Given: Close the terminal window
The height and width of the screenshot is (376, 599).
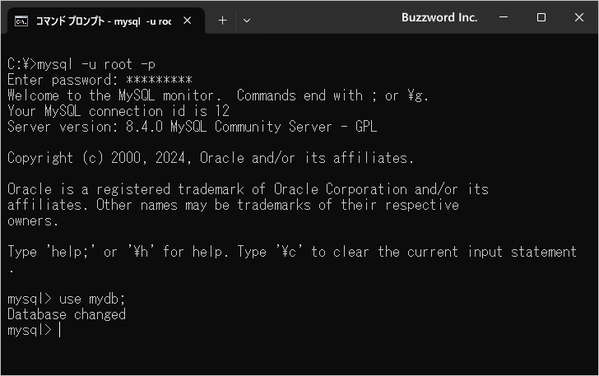Looking at the screenshot, I should (x=579, y=17).
